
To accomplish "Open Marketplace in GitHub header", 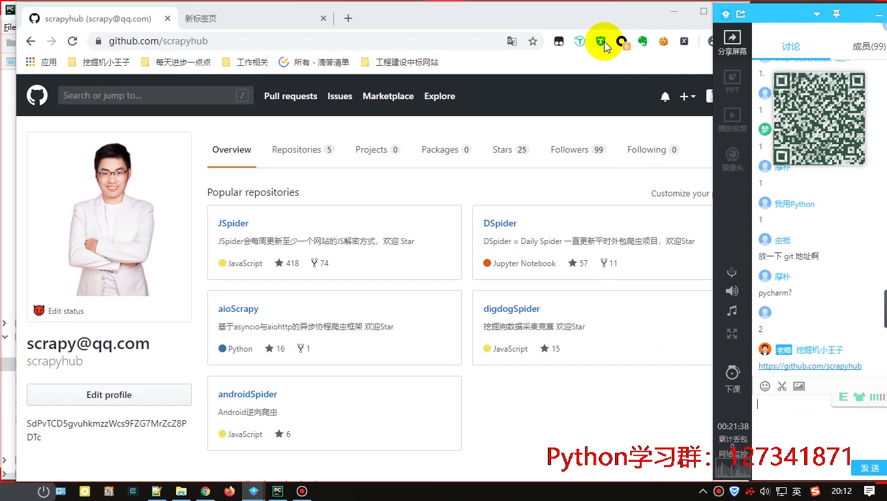I will pyautogui.click(x=388, y=96).
